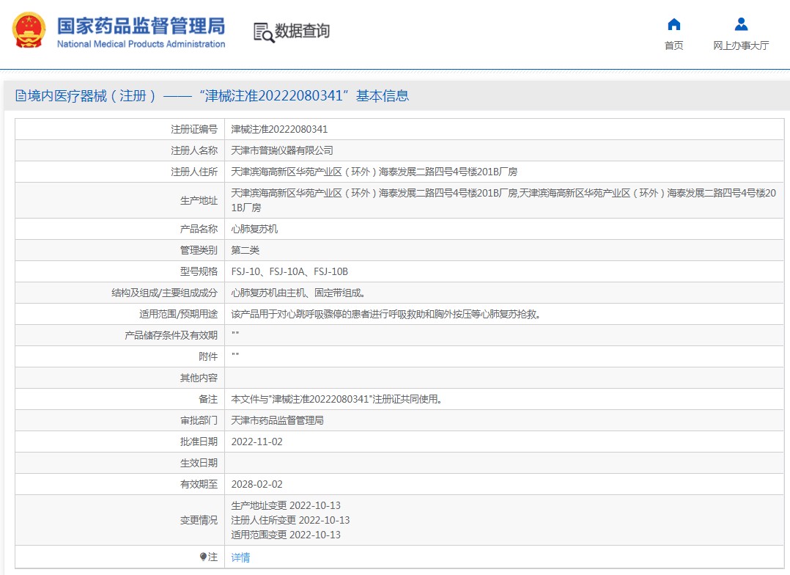Select 天津市普瑞仪器有限公司 registrant name
The image size is (790, 575).
click(281, 150)
